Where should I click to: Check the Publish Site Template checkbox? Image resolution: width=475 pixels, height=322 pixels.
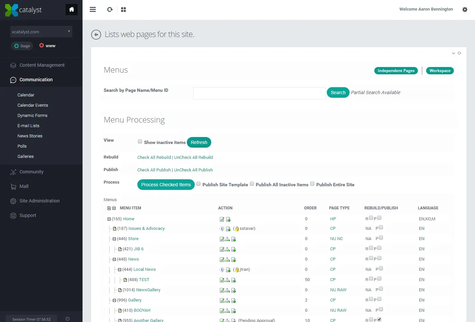[198, 184]
